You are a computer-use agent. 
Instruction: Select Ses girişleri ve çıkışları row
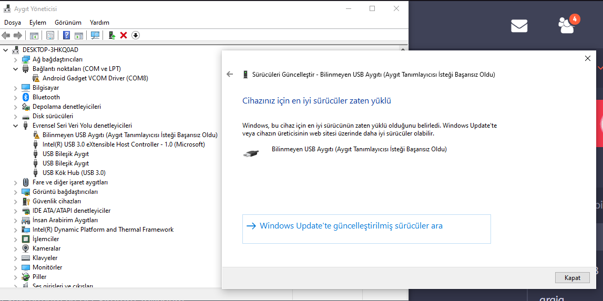coord(63,286)
